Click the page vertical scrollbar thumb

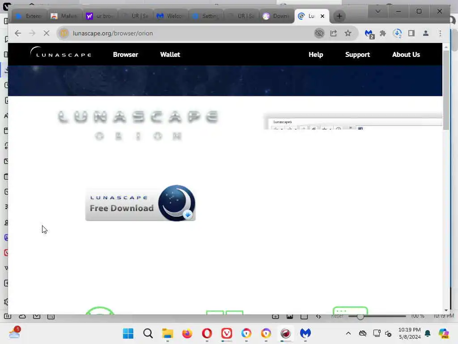446,89
